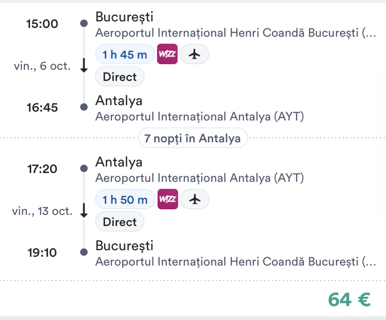The width and height of the screenshot is (386, 320).
Task: Open the 7 nopți în Antalya stay pill
Action: [x=193, y=138]
